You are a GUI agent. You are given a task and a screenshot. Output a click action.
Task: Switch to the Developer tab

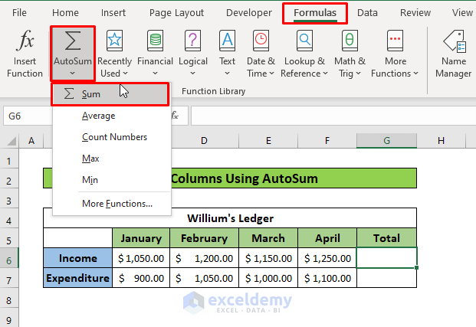[249, 13]
